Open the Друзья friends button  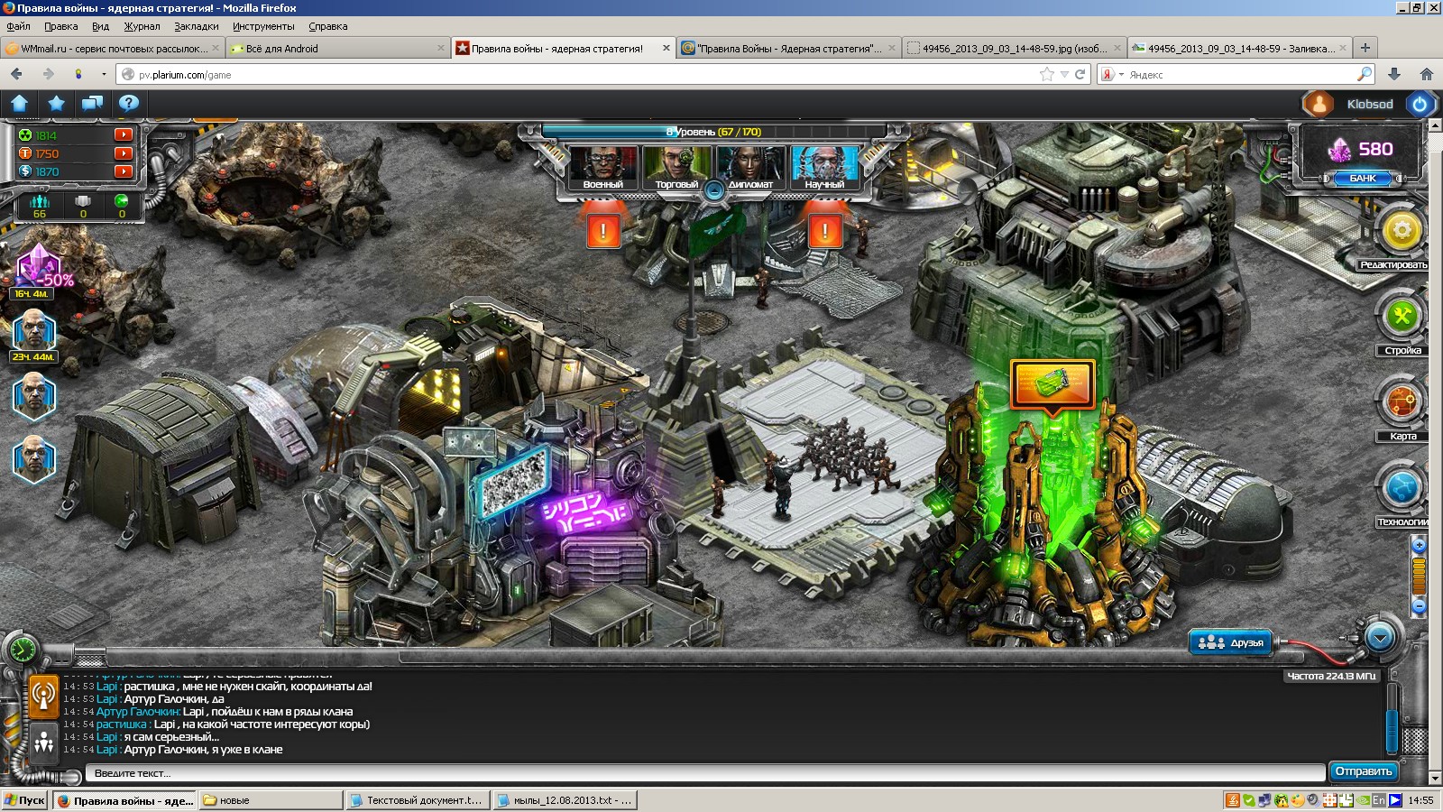[1231, 642]
